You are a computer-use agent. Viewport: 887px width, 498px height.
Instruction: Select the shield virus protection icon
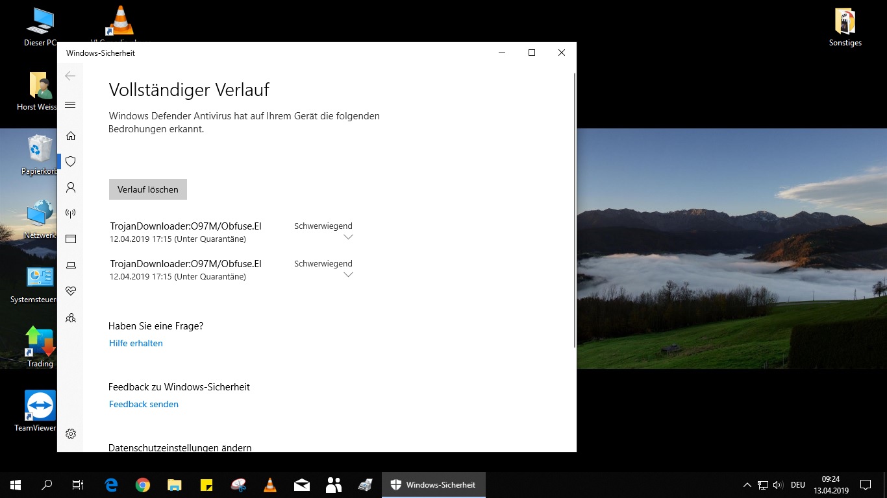tap(71, 161)
